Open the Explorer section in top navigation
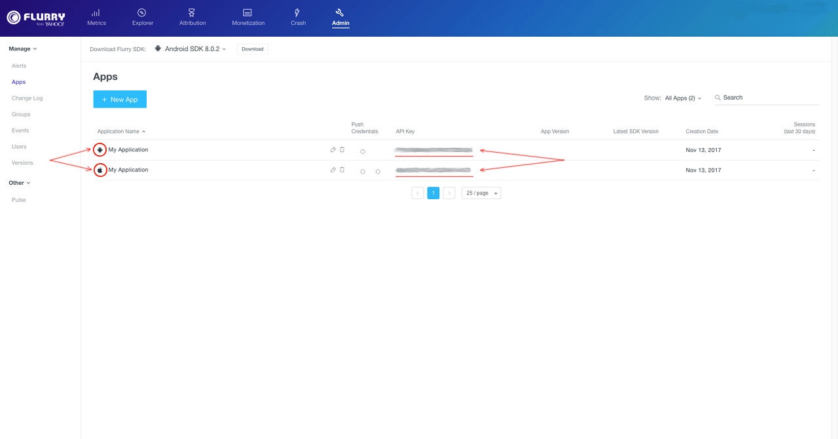Viewport: 838px width, 439px height. click(142, 17)
